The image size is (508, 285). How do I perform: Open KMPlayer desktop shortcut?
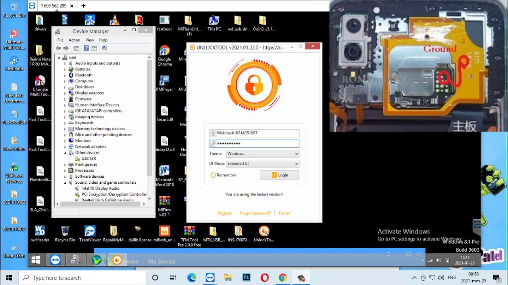[164, 84]
